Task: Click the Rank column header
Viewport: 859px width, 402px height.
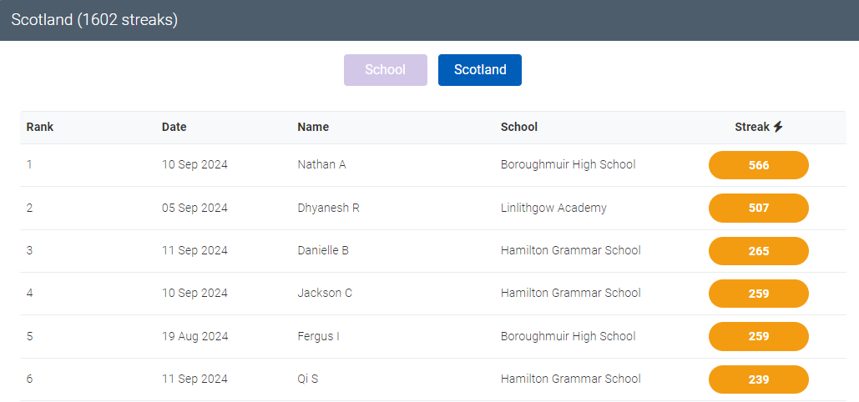Action: click(x=40, y=127)
